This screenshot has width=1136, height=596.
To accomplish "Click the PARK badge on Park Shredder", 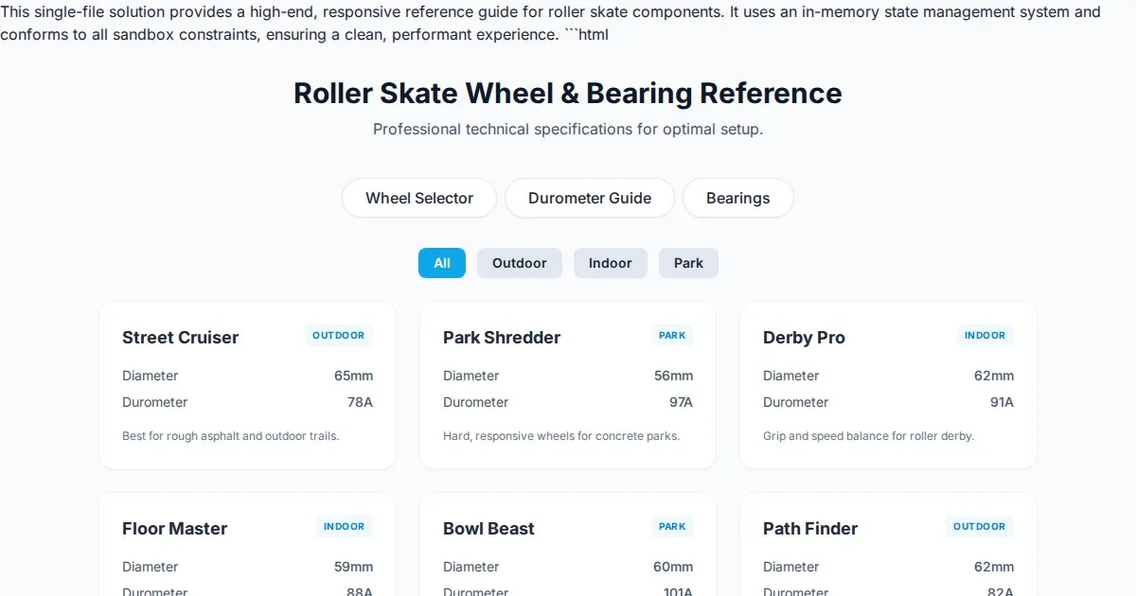I will (x=672, y=336).
